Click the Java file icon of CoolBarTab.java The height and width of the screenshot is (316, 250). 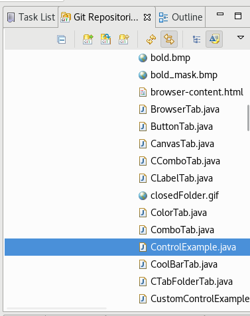143,264
